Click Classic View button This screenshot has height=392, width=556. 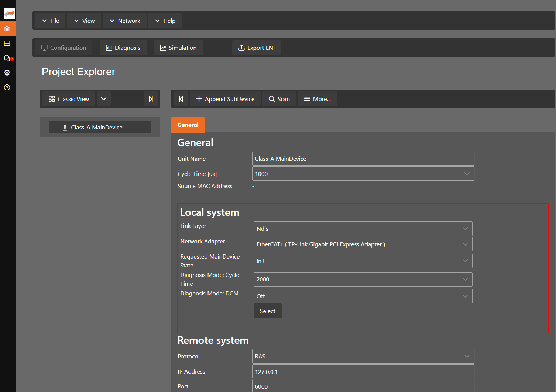(69, 99)
